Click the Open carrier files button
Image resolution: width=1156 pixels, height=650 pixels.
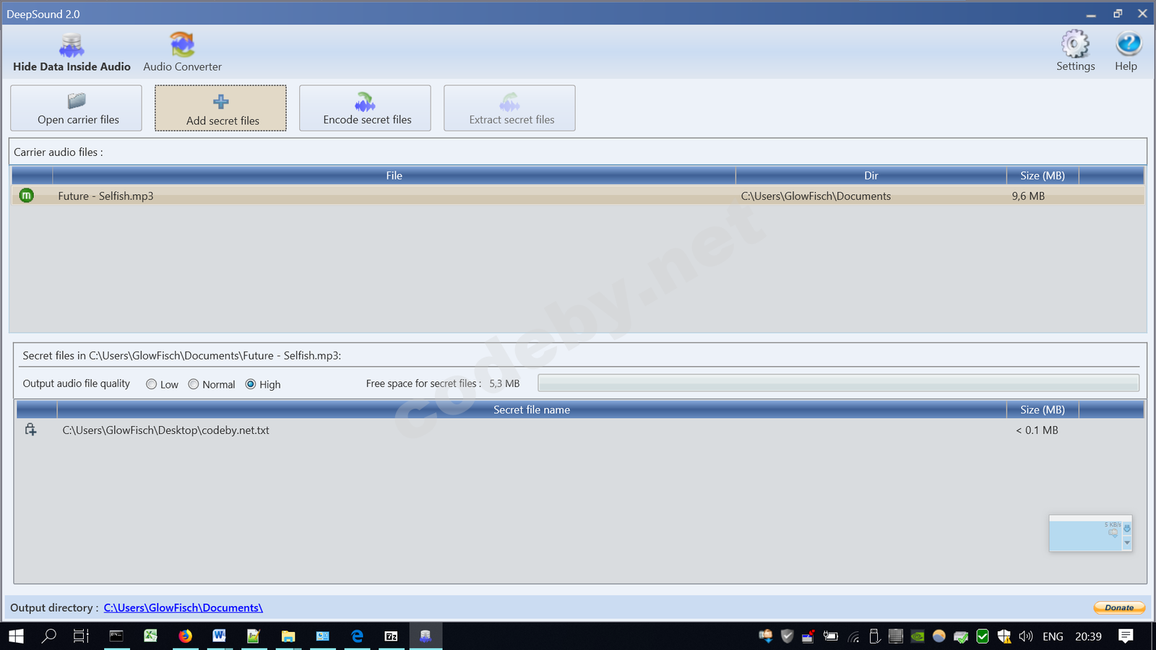click(76, 108)
